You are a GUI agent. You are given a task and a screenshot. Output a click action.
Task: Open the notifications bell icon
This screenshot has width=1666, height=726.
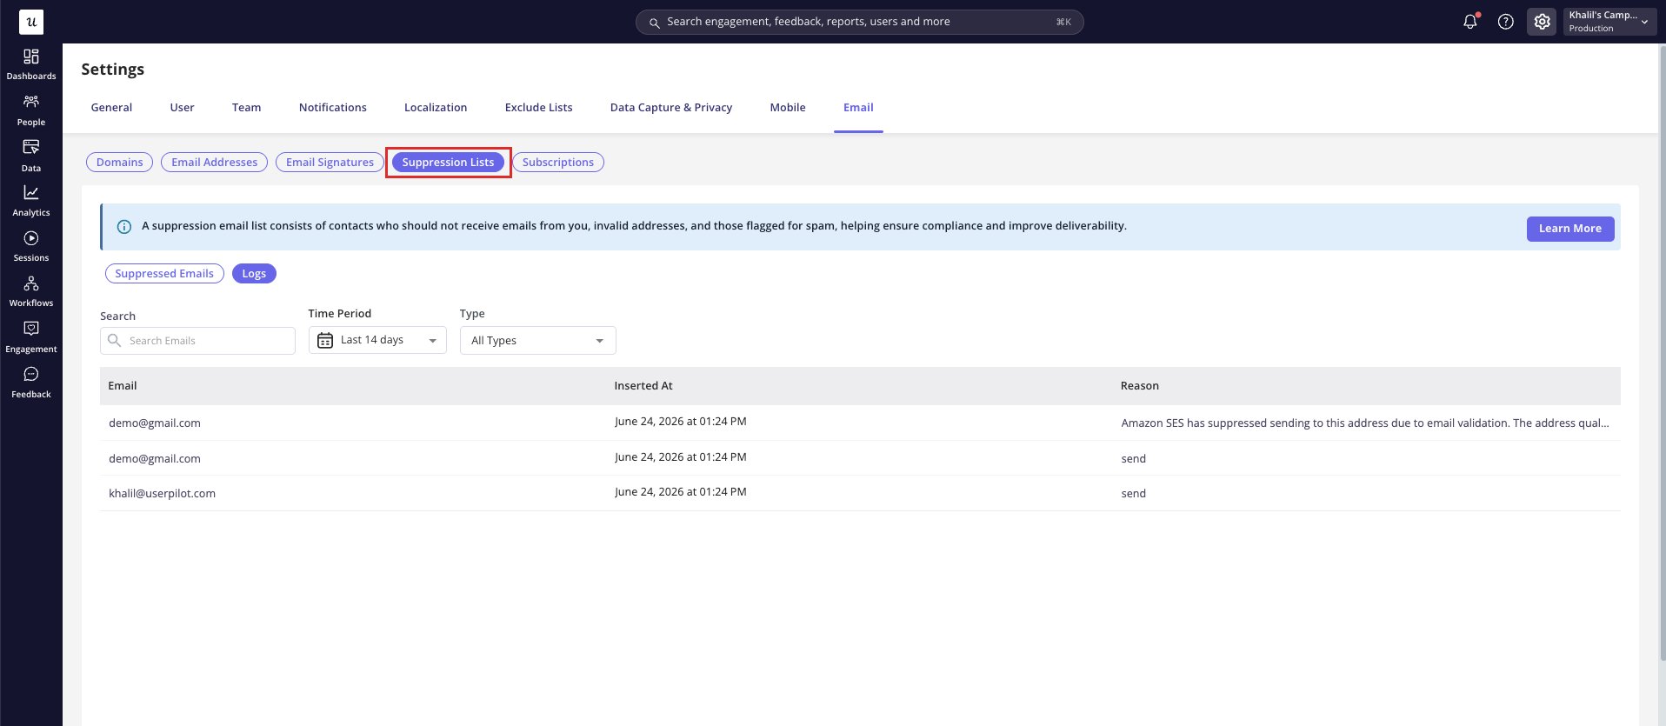[x=1470, y=22]
